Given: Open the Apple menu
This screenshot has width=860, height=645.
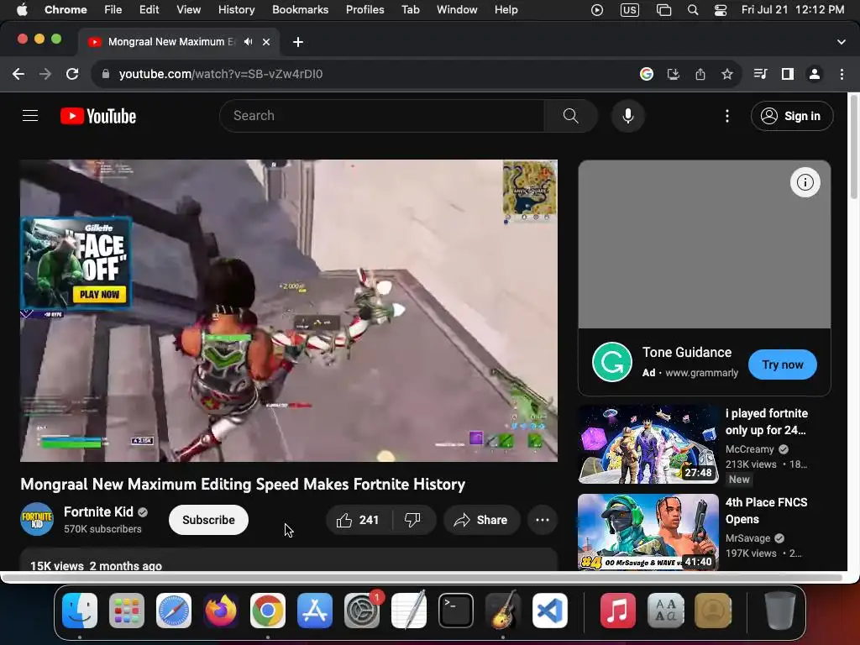Looking at the screenshot, I should point(21,9).
